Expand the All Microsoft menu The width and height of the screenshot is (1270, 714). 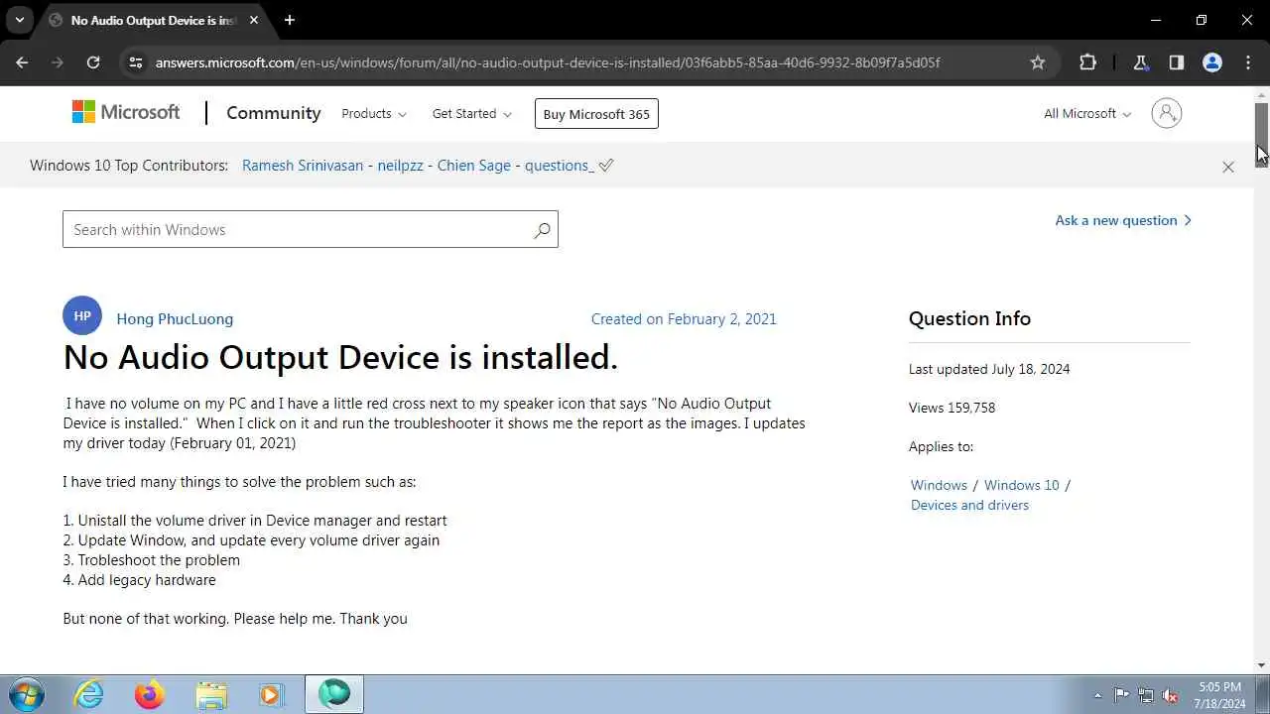coord(1087,114)
